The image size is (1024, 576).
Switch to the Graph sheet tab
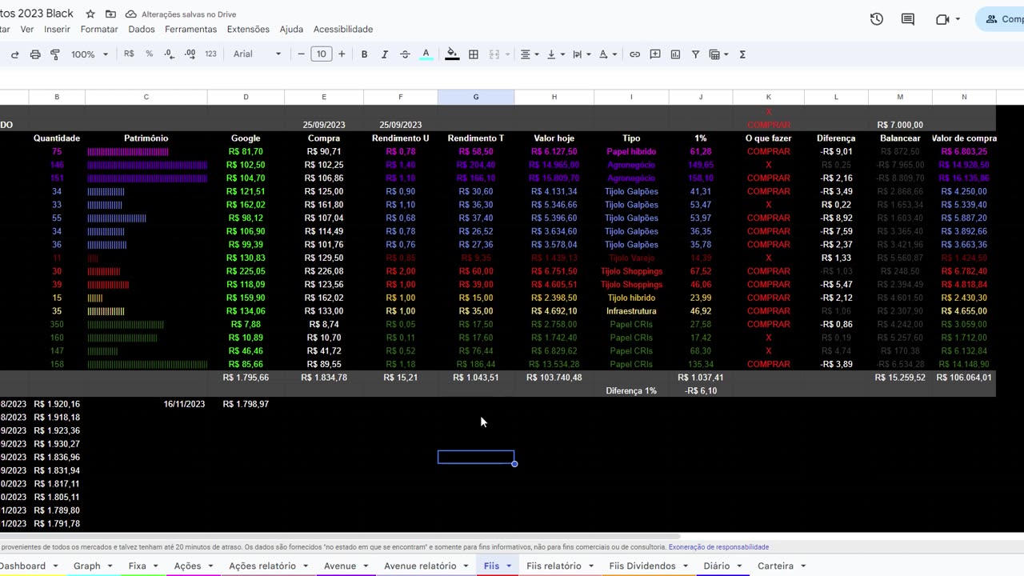click(x=87, y=566)
